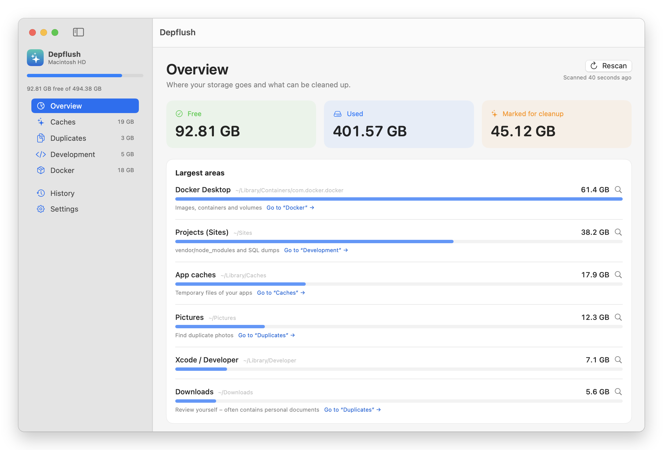Click the green checkmark icon on Free card

(x=179, y=114)
